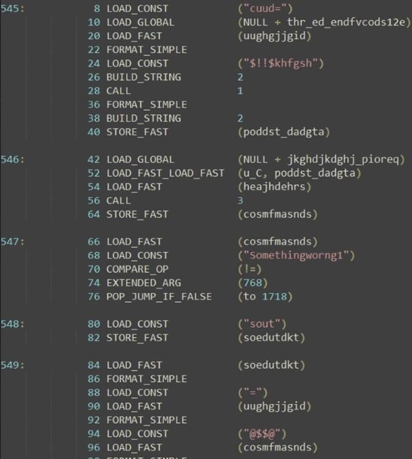
Task: Click line number 546 in the gutter
Action: point(11,160)
